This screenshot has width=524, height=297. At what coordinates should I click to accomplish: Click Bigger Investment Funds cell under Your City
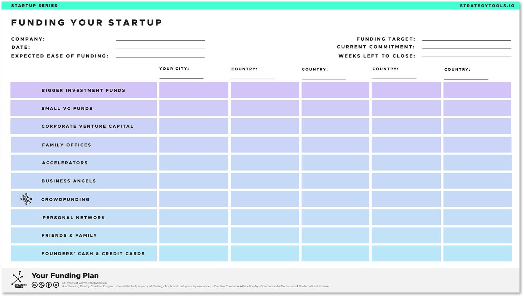193,90
